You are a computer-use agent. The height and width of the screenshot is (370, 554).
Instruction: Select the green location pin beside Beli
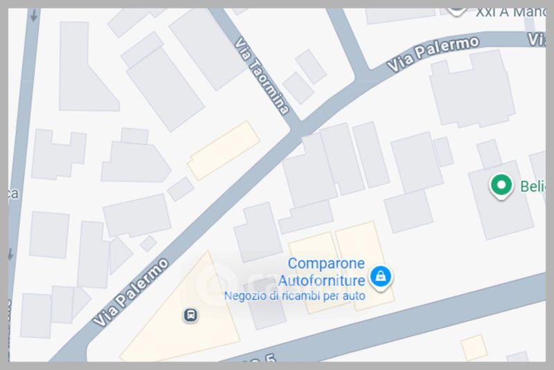(501, 186)
